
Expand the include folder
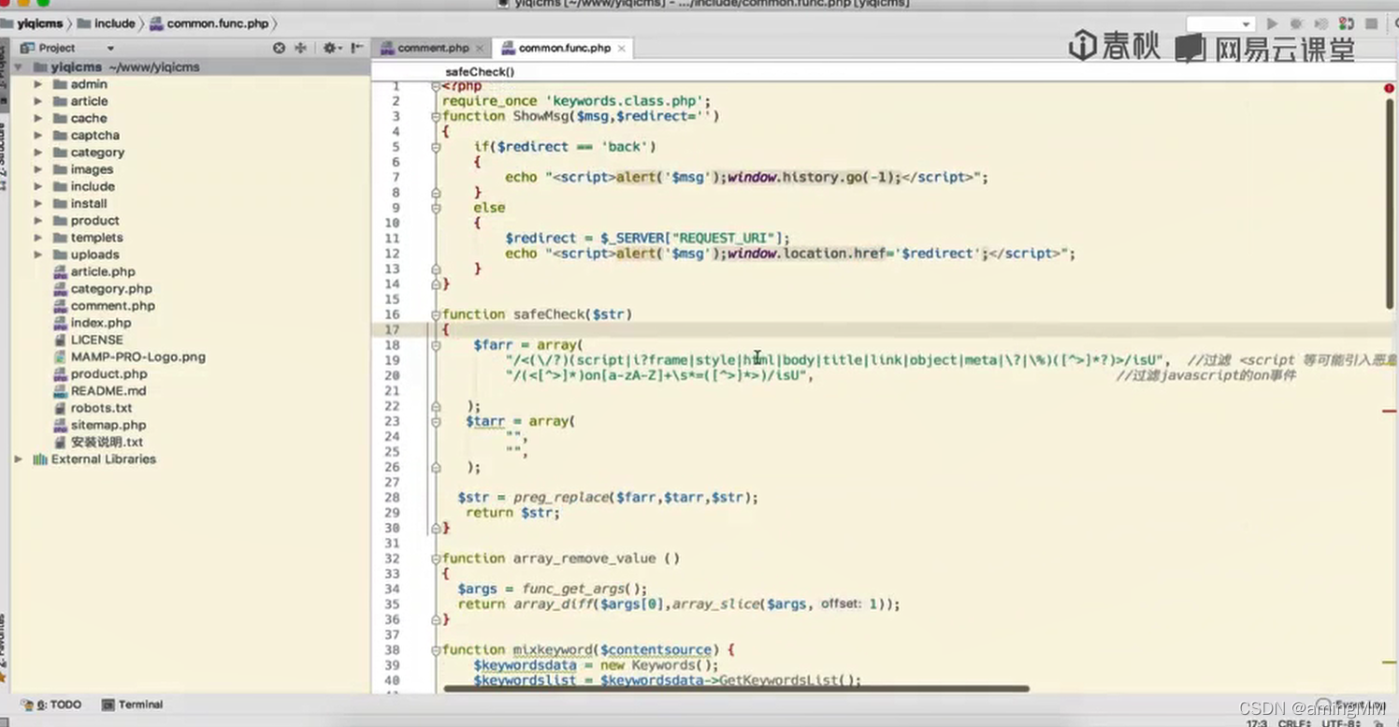38,186
